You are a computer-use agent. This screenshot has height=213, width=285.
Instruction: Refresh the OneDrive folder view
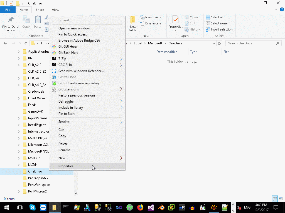coord(219,43)
